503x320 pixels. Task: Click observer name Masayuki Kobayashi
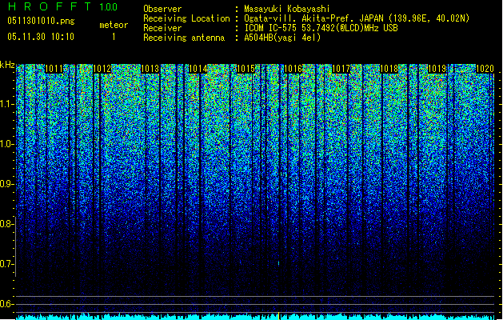[x=287, y=9]
